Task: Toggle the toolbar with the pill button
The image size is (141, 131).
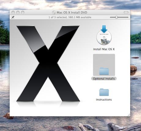Action: pos(126,13)
